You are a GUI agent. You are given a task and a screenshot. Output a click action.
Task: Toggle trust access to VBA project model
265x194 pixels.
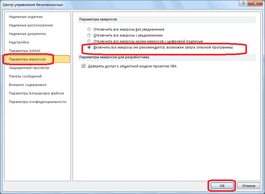point(83,66)
